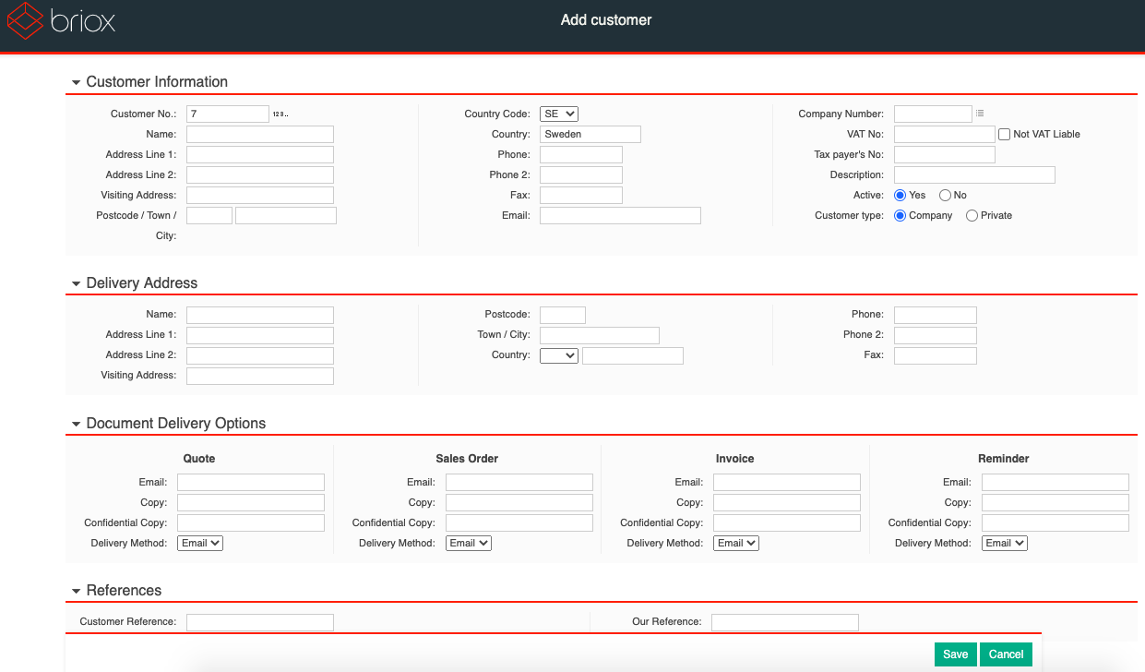Save the new customer
Screen dimensions: 1145x672
956,654
